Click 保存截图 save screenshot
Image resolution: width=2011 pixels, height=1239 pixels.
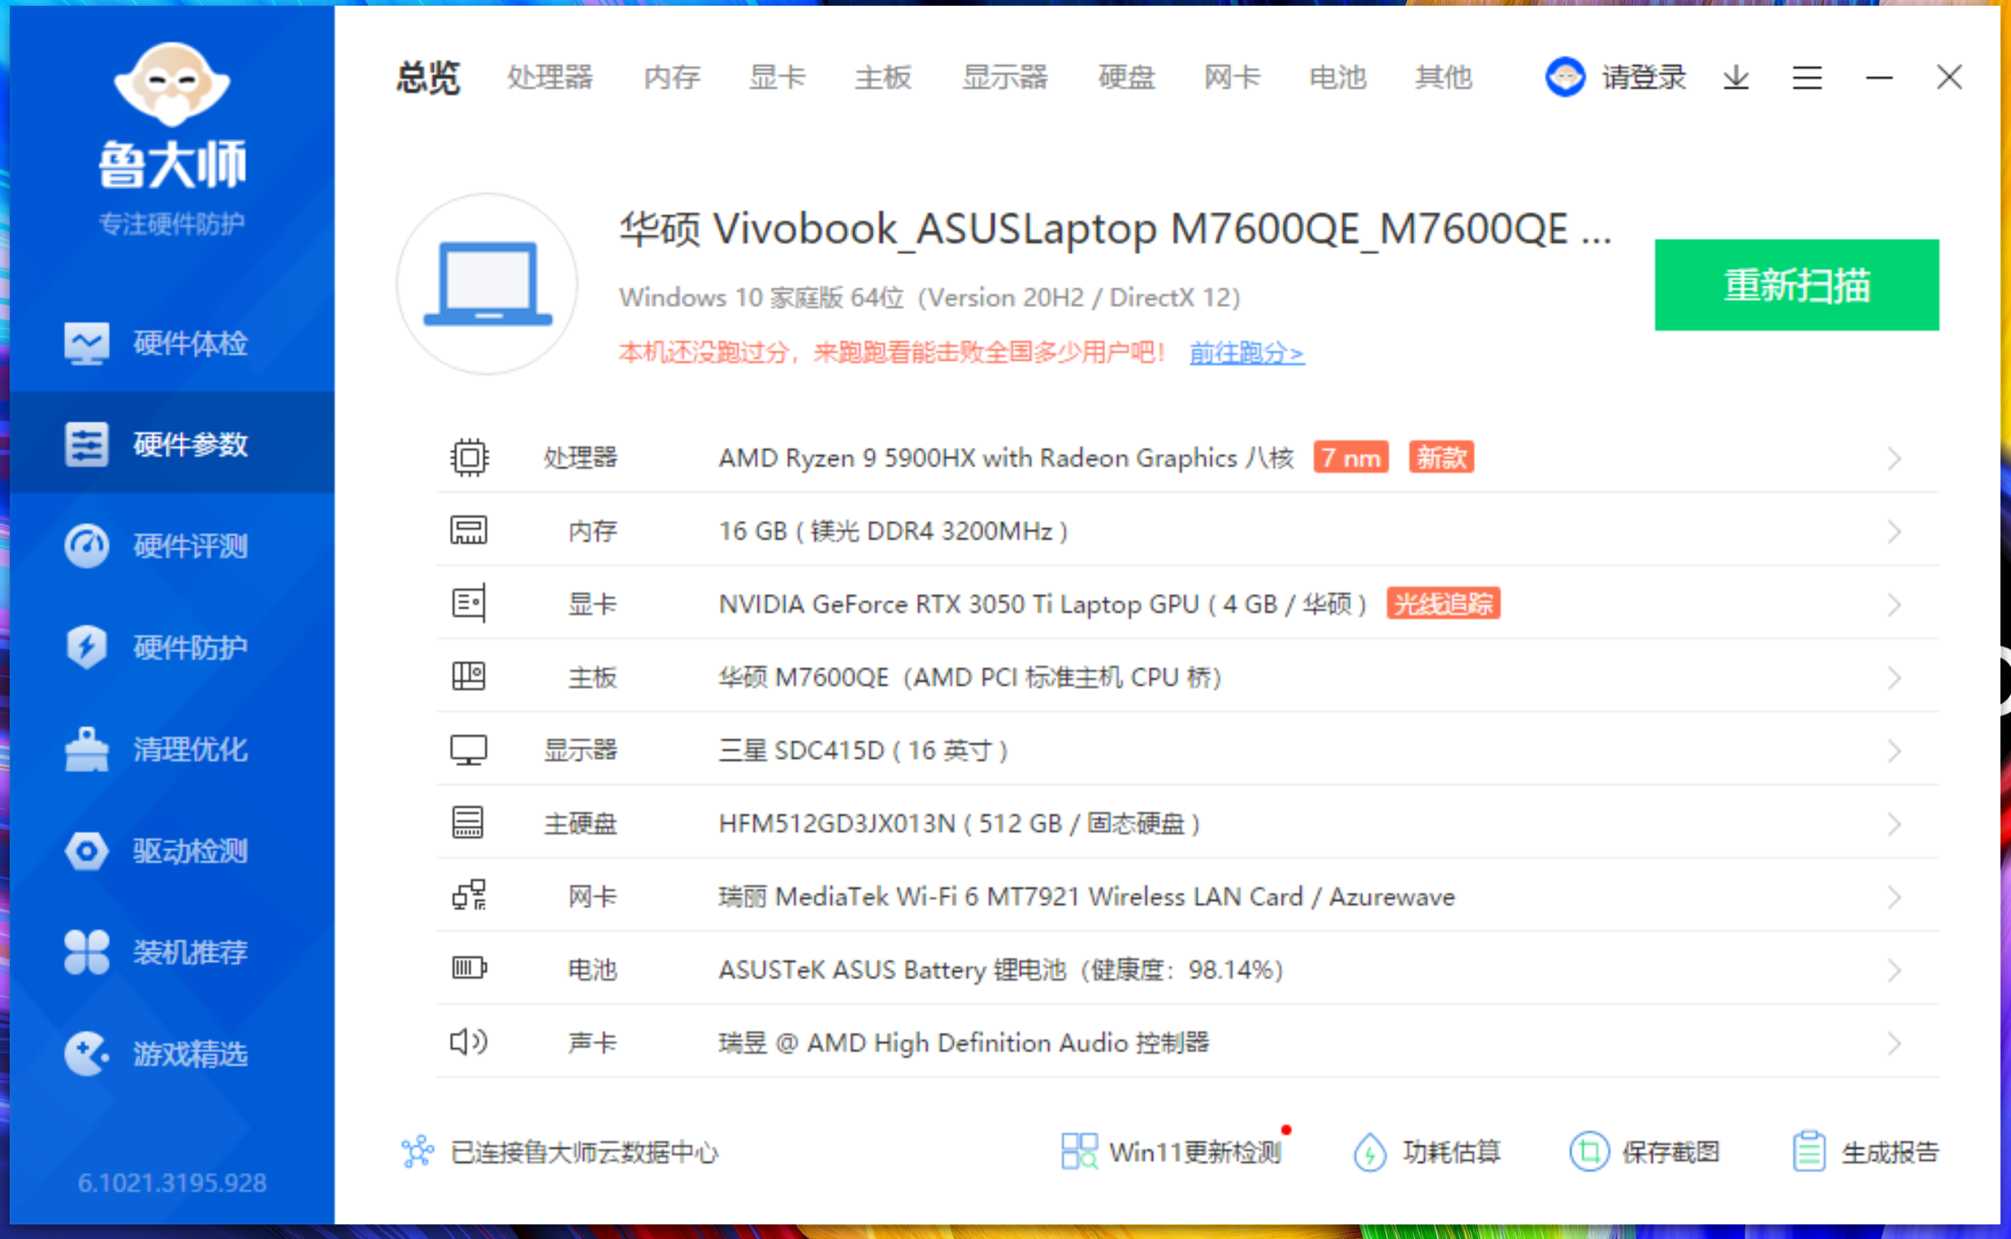click(1645, 1151)
